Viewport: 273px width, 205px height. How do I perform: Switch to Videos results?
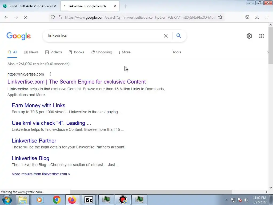[53, 52]
